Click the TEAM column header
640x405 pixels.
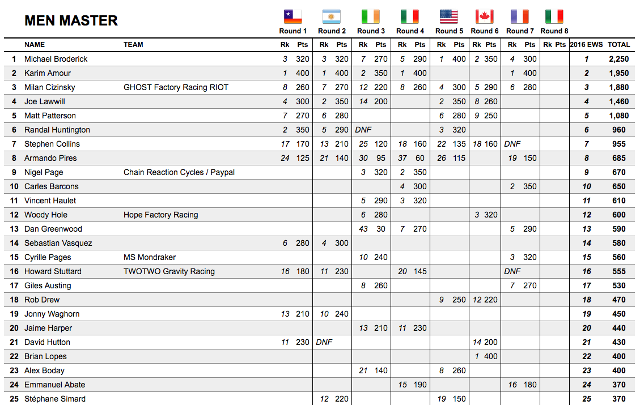pos(133,45)
